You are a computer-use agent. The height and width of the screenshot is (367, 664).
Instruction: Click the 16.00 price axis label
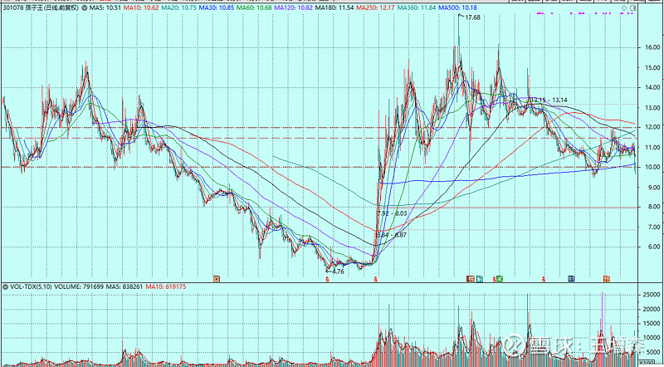[652, 47]
